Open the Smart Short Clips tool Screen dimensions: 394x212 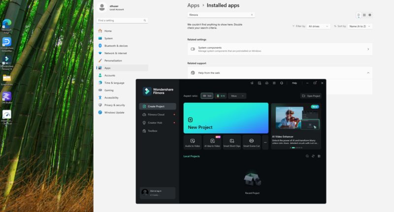(x=232, y=142)
